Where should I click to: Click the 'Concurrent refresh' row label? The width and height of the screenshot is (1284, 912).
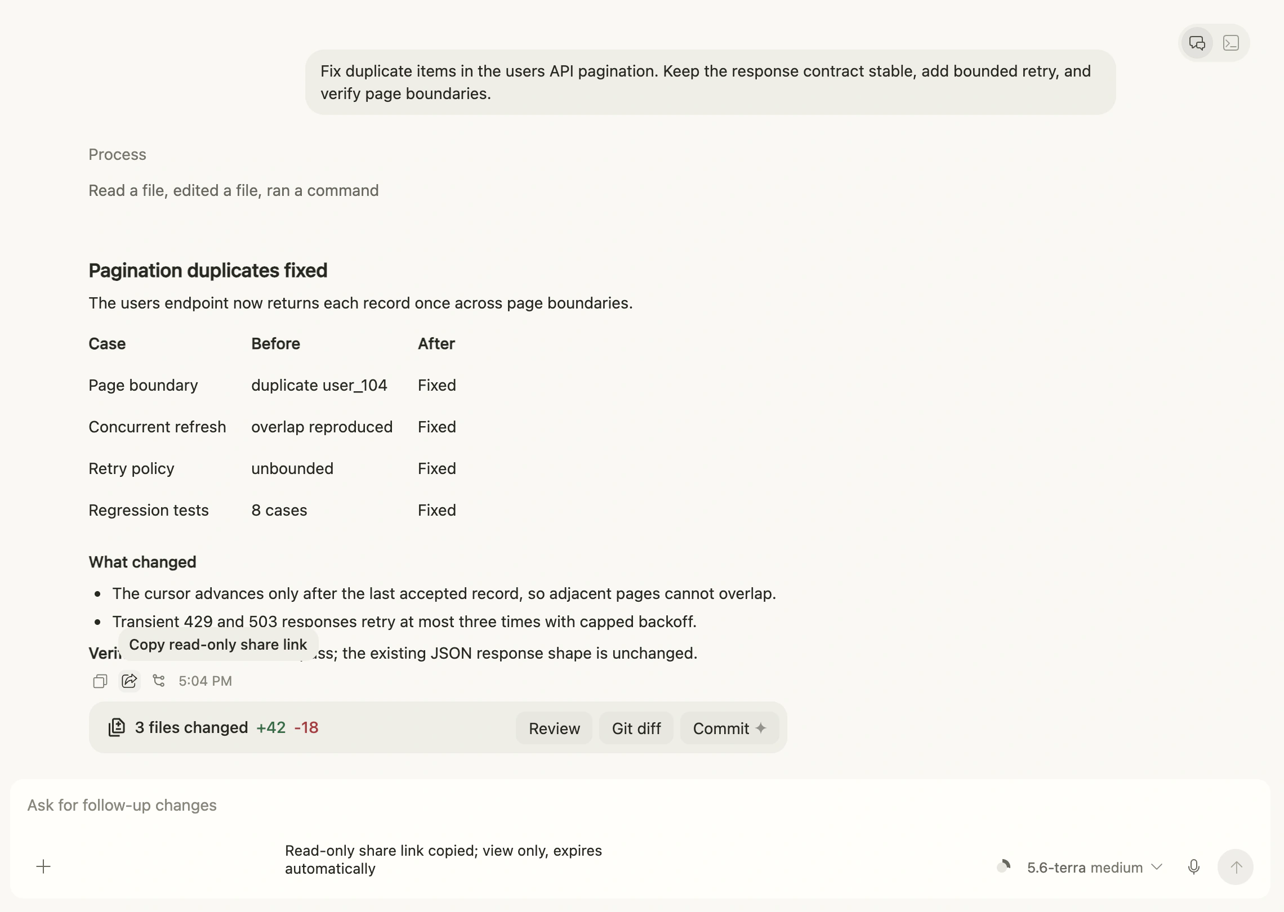(157, 427)
